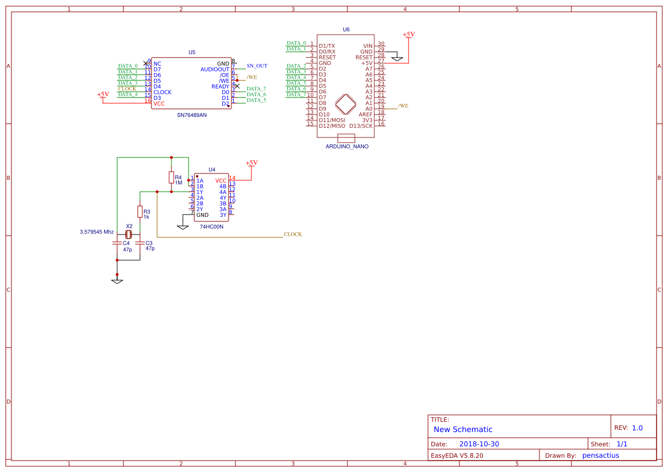Click the +5V power symbol above U4
The image size is (668, 472).
[x=251, y=163]
